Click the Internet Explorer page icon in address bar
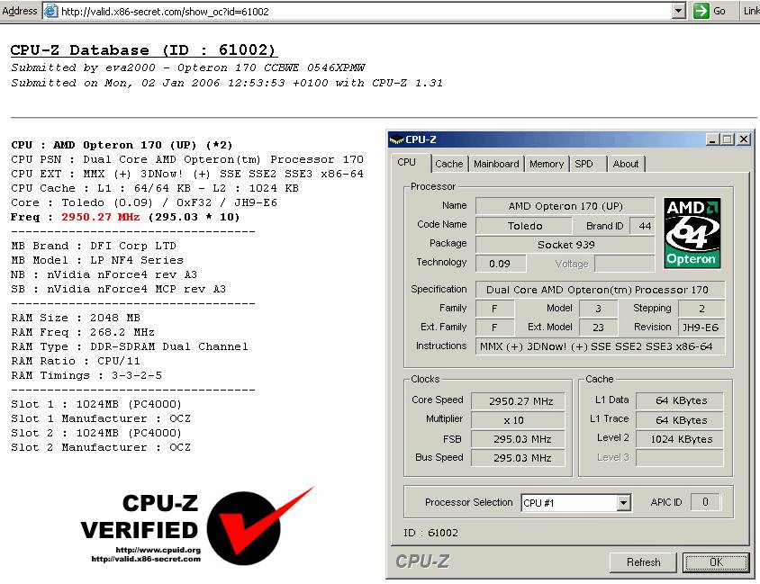This screenshot has height=584, width=760. 50,11
